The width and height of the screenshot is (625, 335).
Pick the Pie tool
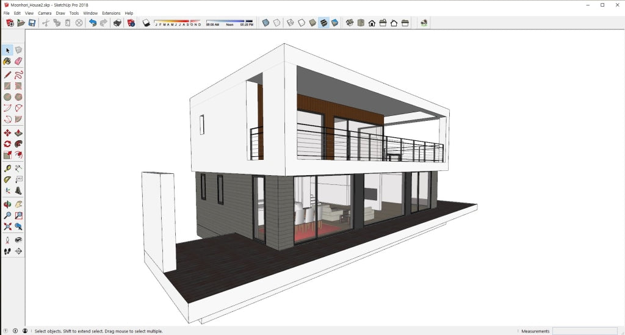18,119
